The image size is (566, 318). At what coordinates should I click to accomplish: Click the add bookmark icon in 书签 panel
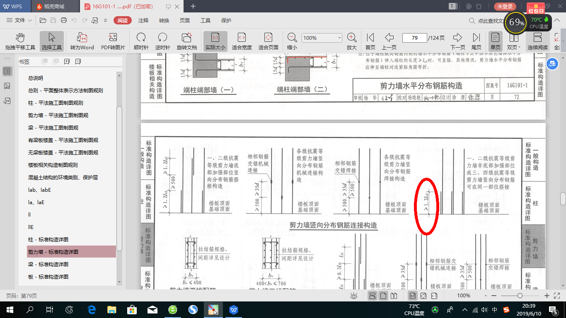(67, 62)
